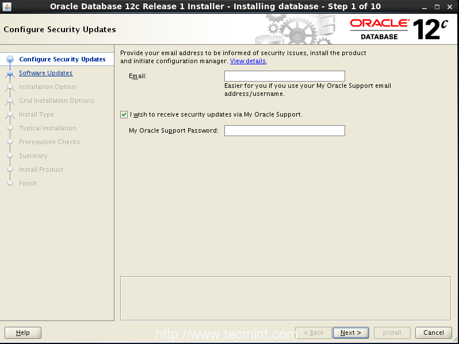Click the 'Email:' label
This screenshot has width=459, height=344.
click(137, 76)
